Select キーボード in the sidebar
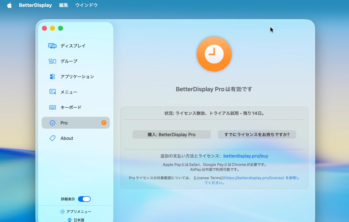This screenshot has width=349, height=222. tap(76, 107)
